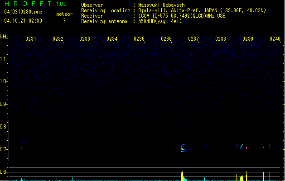Click the 0240 time marker
285x181 pixels.
[275, 39]
